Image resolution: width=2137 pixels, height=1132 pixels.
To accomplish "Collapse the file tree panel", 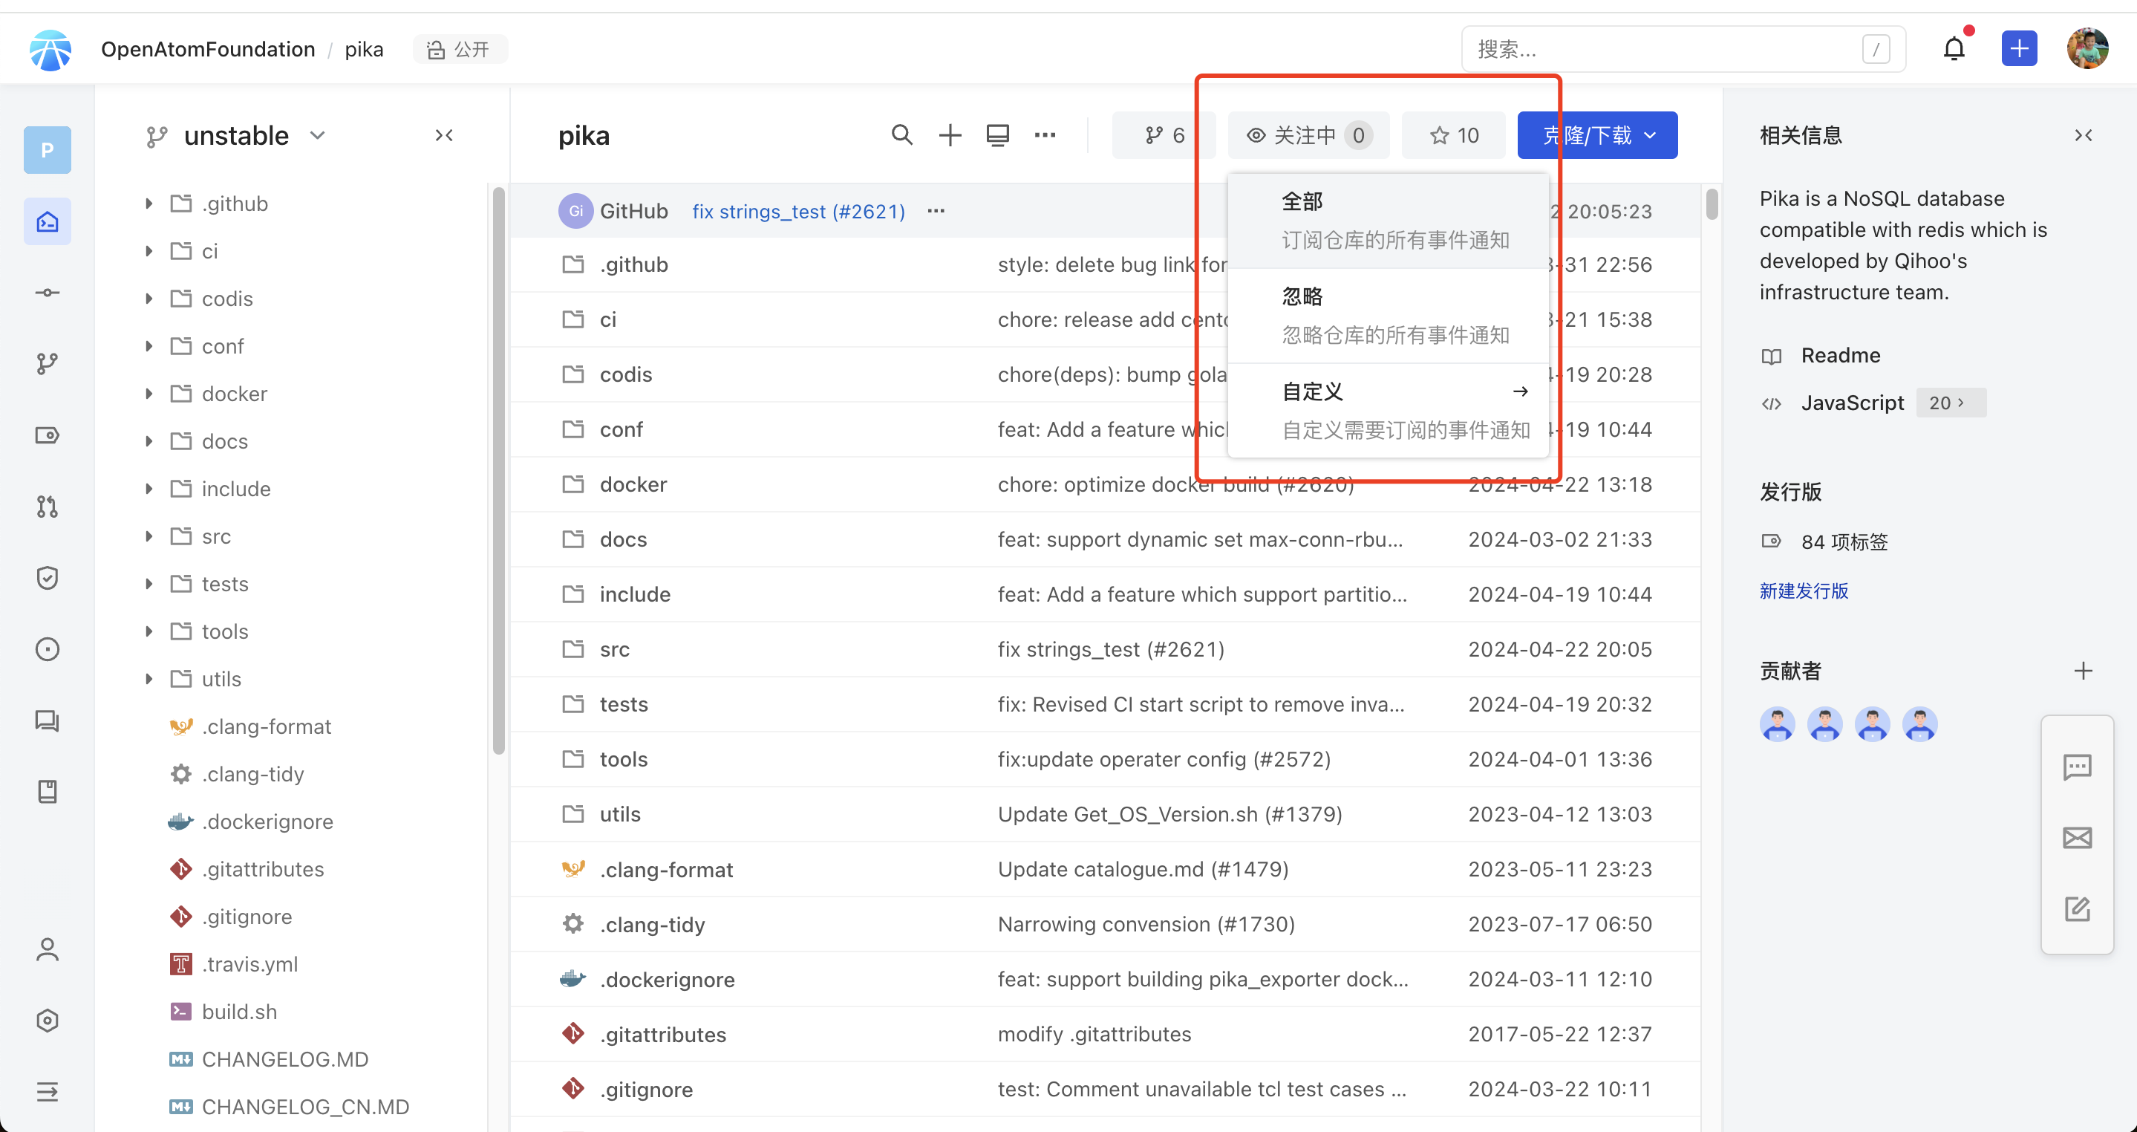I will click(444, 134).
